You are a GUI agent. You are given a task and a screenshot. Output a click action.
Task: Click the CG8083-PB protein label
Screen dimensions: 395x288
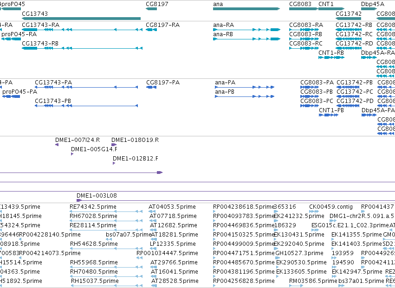[317, 92]
